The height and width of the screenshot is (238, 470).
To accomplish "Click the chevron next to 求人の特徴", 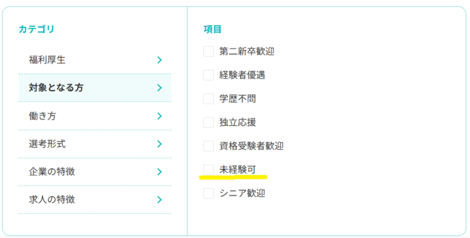I will (159, 199).
